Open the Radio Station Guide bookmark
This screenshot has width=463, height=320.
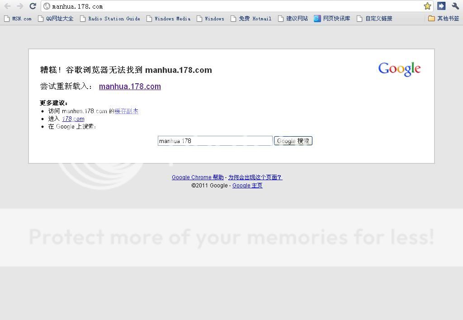(x=110, y=19)
